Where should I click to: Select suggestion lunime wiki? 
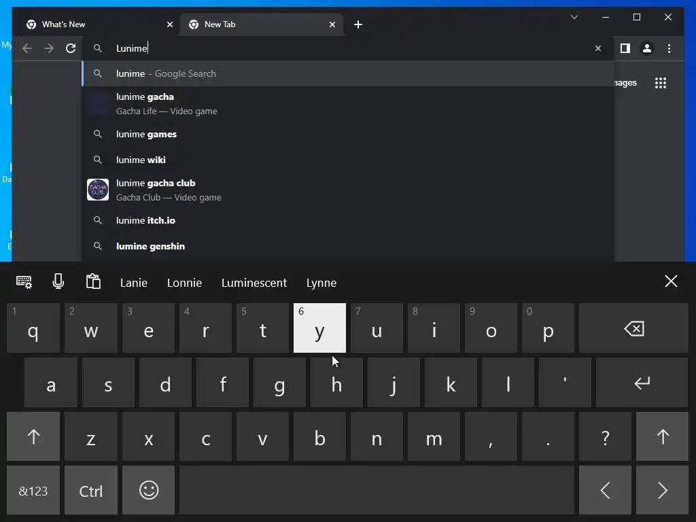pyautogui.click(x=349, y=160)
